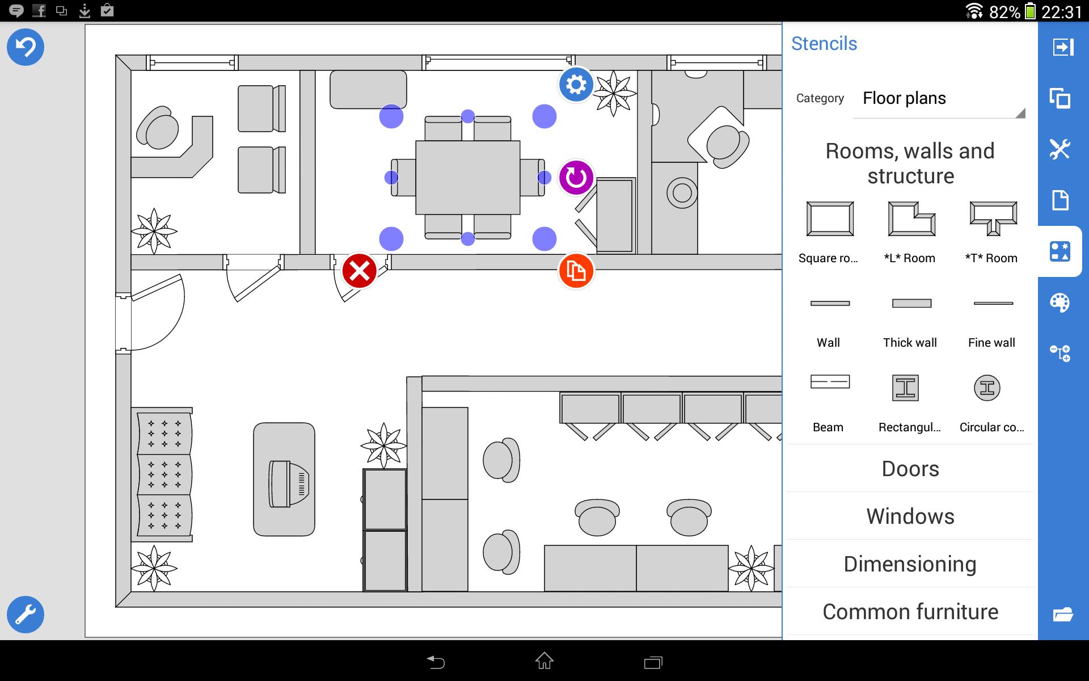Select the Dimensioning stencil category
This screenshot has width=1089, height=681.
[909, 564]
